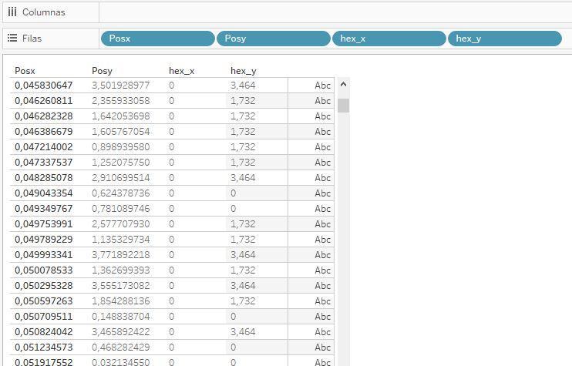Select Posy value 2,577707930

pyautogui.click(x=121, y=223)
